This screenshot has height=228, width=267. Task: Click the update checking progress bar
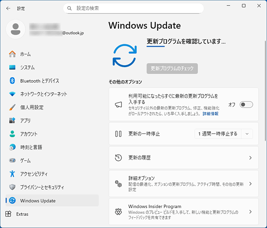coord(156,46)
